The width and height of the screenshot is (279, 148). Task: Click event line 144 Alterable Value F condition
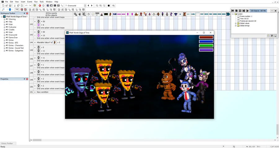pyautogui.click(x=48, y=43)
